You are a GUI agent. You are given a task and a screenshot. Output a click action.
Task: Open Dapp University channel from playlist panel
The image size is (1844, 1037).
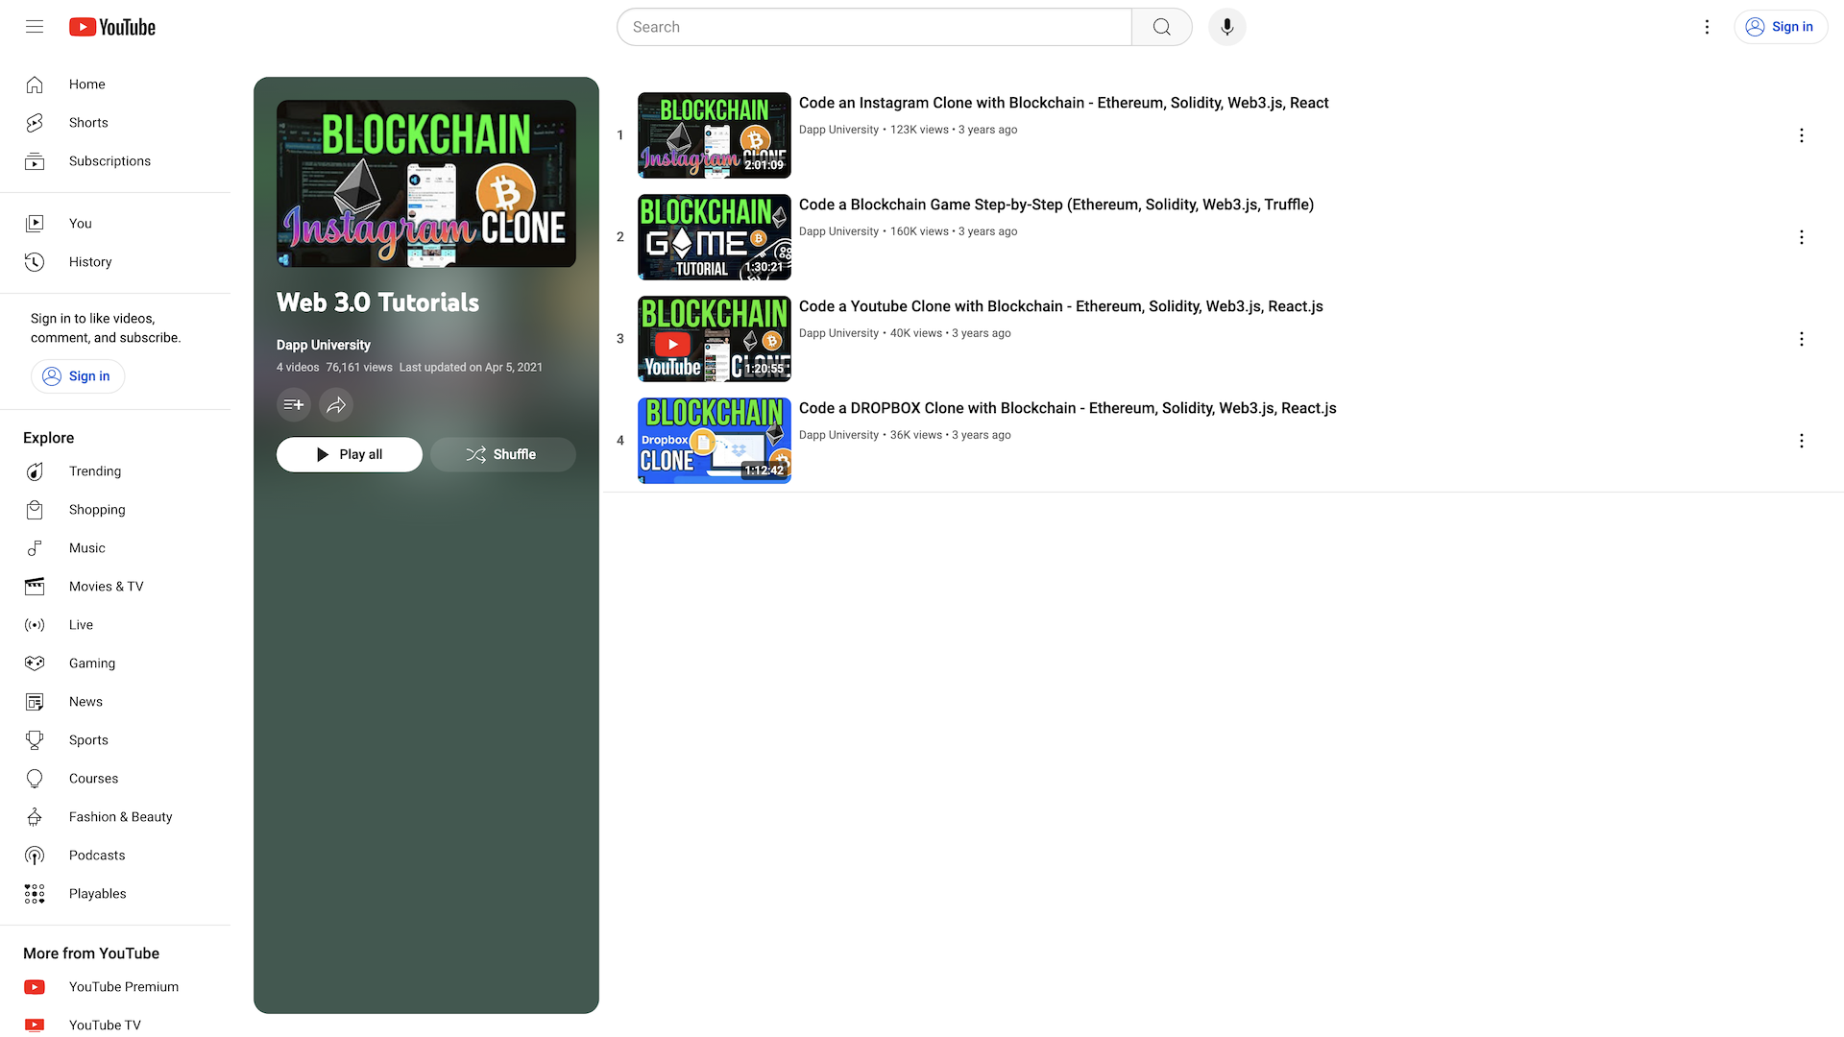pyautogui.click(x=324, y=345)
